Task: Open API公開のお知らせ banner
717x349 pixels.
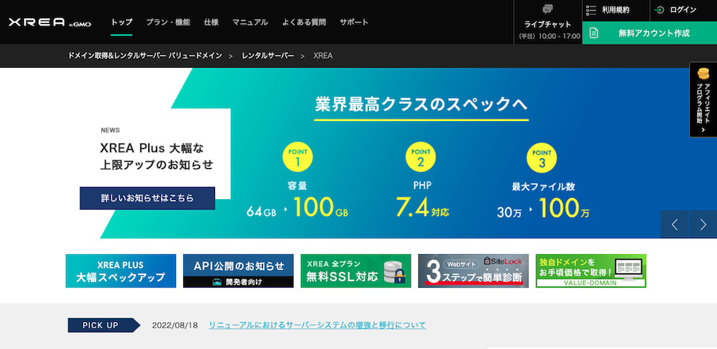Action: (238, 271)
